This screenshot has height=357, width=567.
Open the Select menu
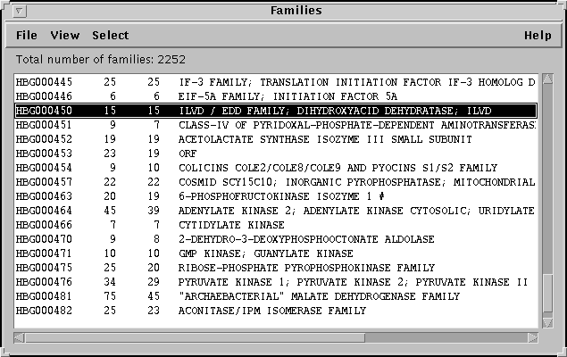(x=110, y=36)
